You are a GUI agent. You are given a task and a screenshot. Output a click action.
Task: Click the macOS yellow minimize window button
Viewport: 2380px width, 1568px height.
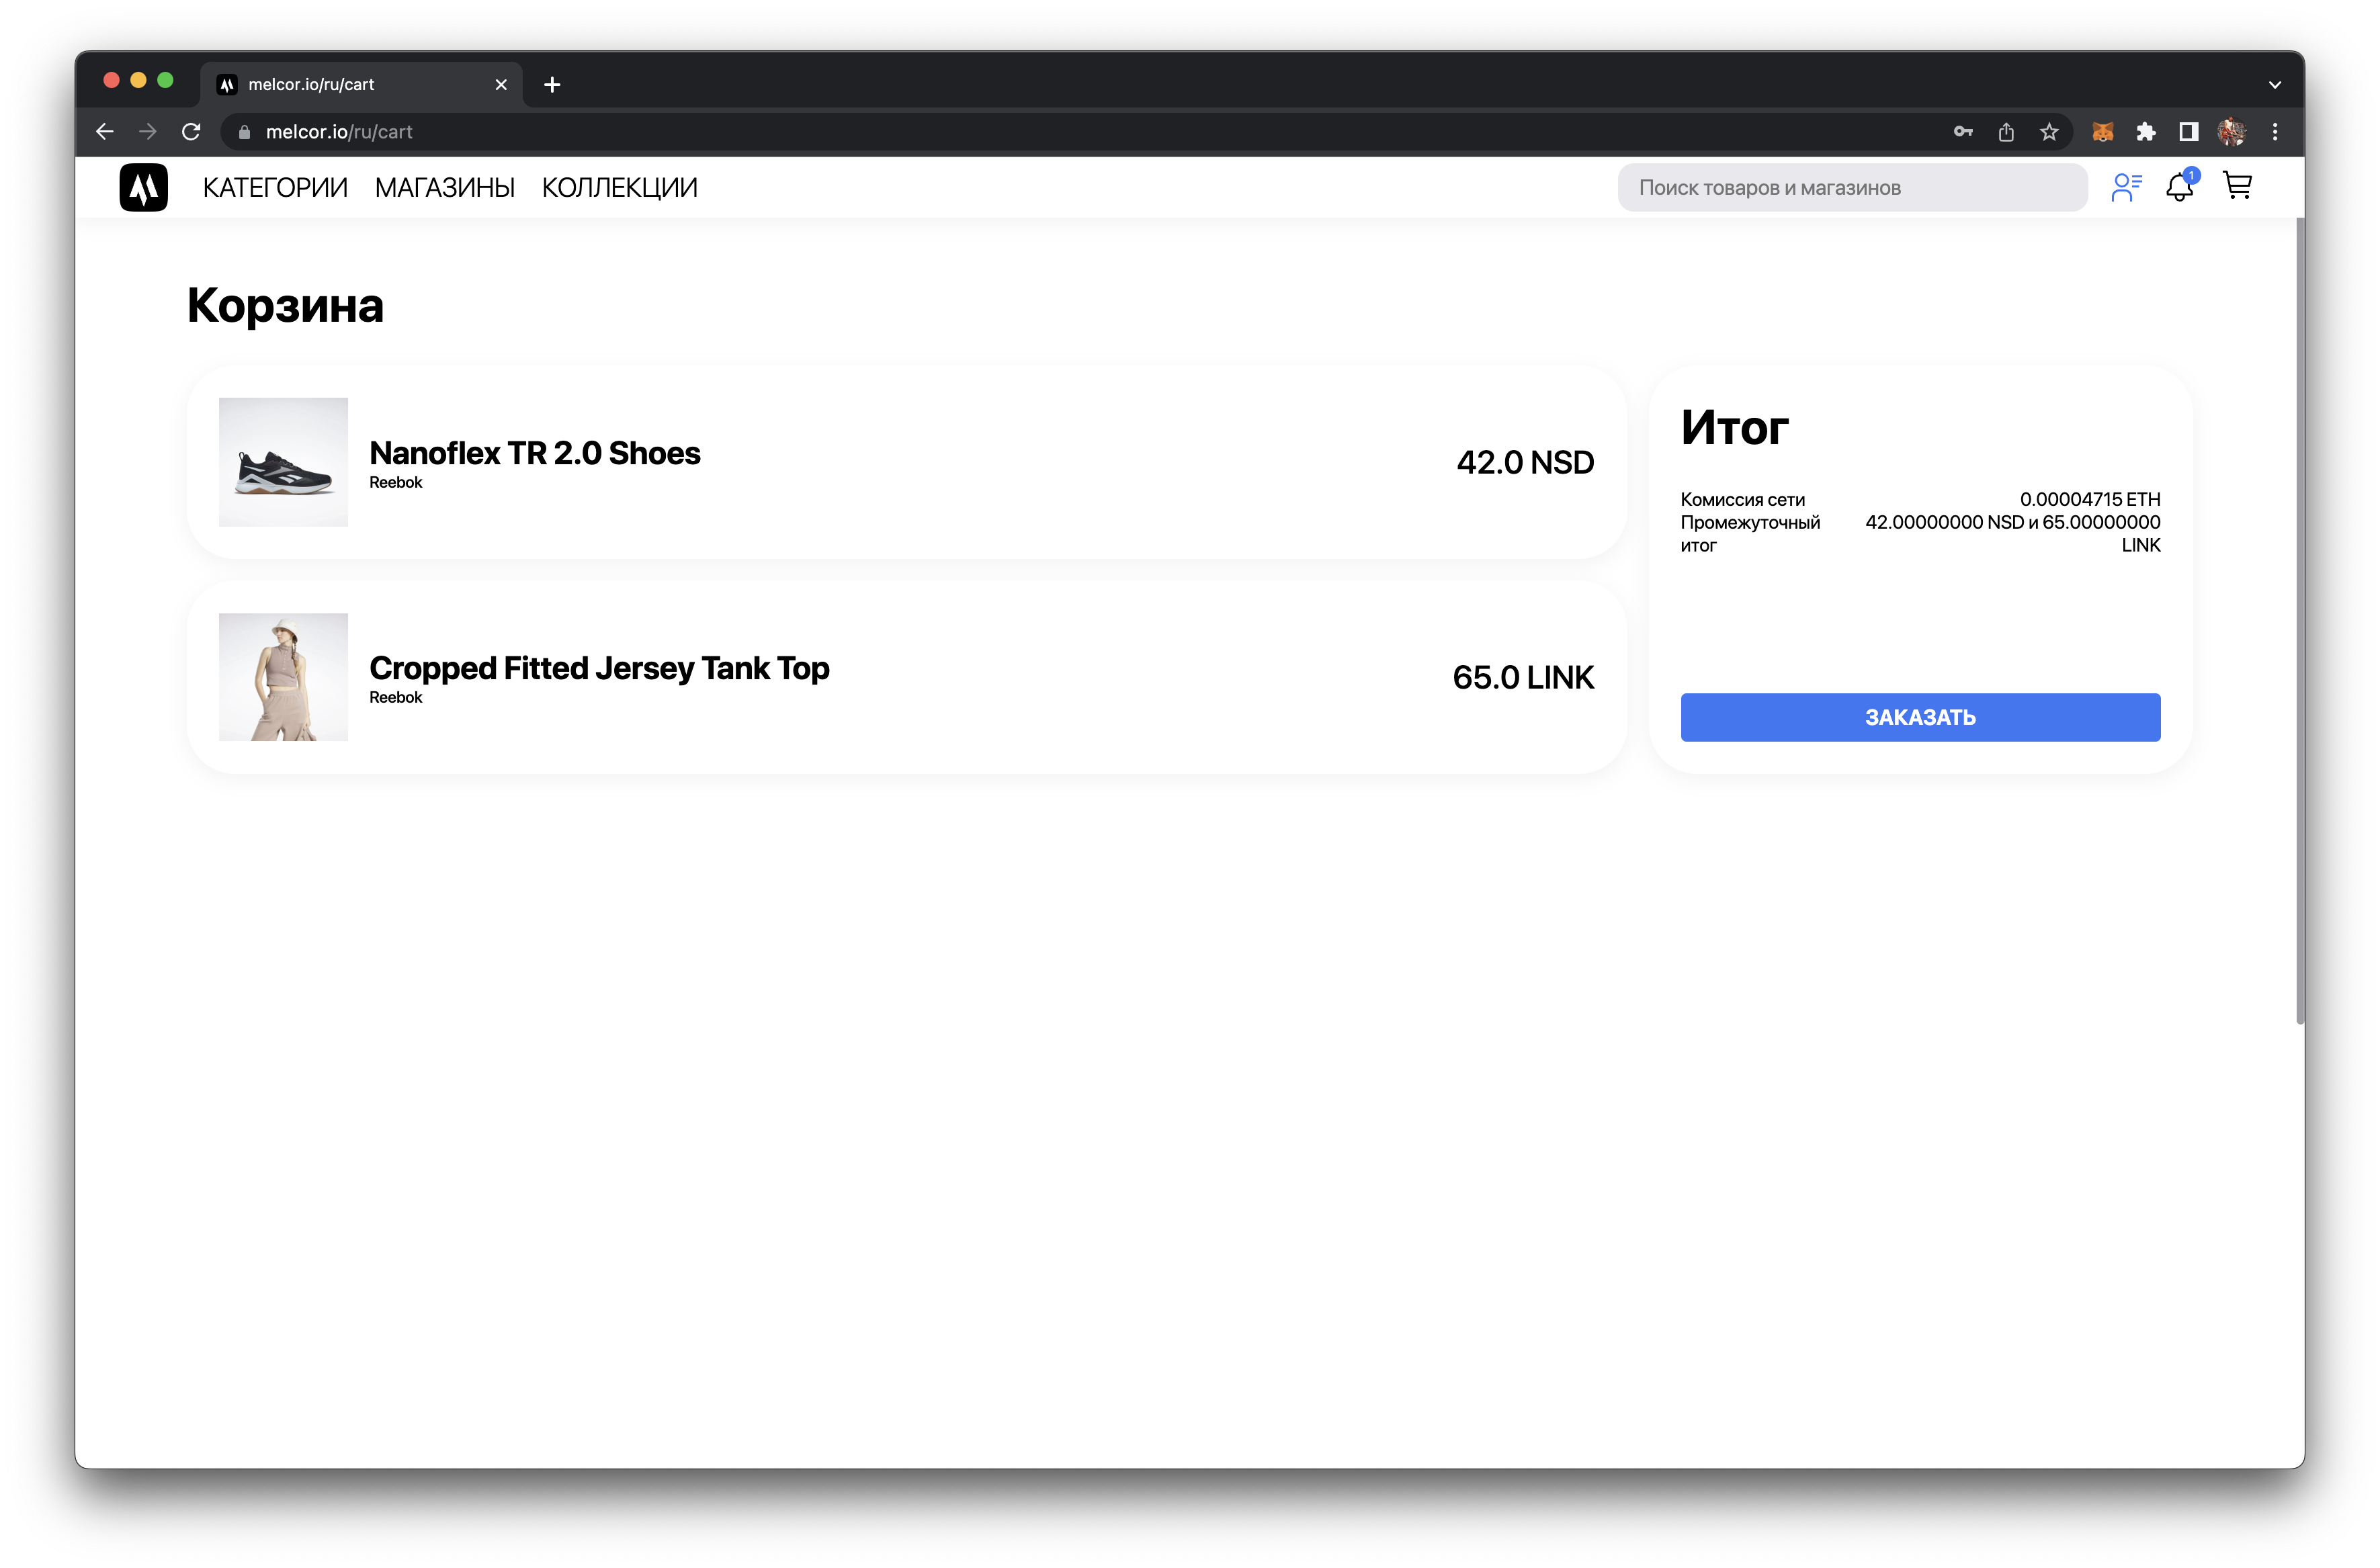[x=139, y=80]
